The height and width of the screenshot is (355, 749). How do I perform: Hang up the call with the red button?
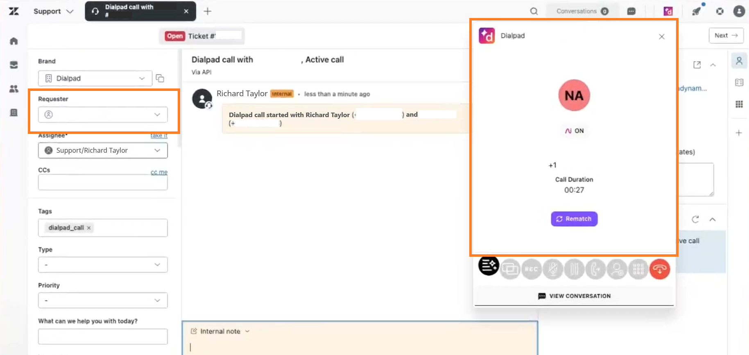660,269
